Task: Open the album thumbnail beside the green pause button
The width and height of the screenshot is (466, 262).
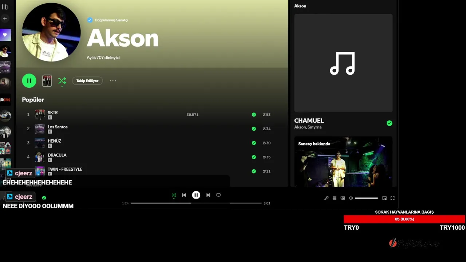Action: tap(47, 81)
